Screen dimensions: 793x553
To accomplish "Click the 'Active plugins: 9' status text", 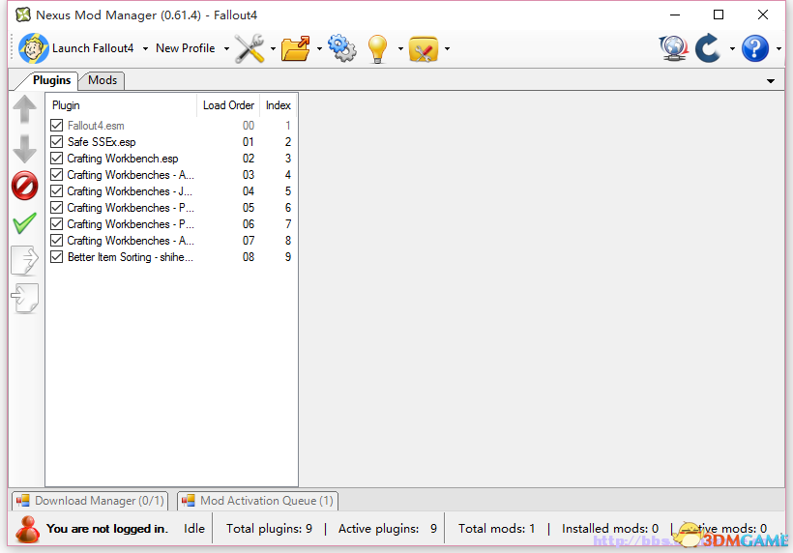I will 388,529.
